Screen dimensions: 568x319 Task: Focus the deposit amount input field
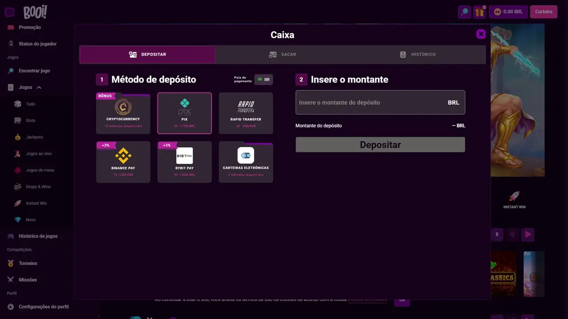(x=380, y=102)
